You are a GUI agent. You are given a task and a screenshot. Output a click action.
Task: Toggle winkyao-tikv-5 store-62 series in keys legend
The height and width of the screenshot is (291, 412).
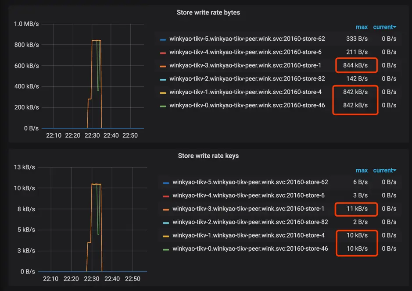pyautogui.click(x=250, y=182)
